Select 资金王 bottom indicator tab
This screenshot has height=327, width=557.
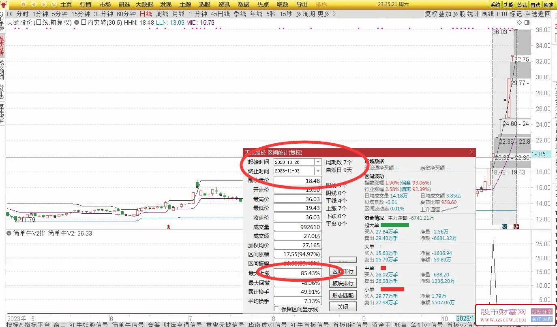[x=381, y=325]
